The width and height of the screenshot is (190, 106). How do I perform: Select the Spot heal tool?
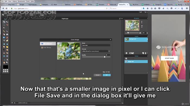tap(7, 53)
